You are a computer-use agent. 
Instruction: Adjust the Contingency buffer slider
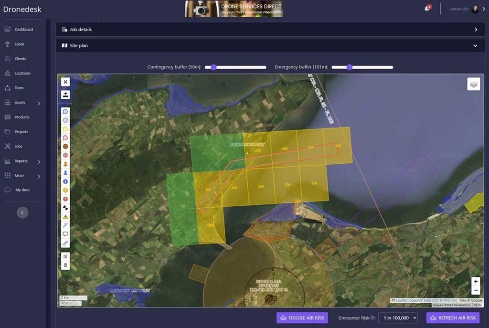pos(213,67)
